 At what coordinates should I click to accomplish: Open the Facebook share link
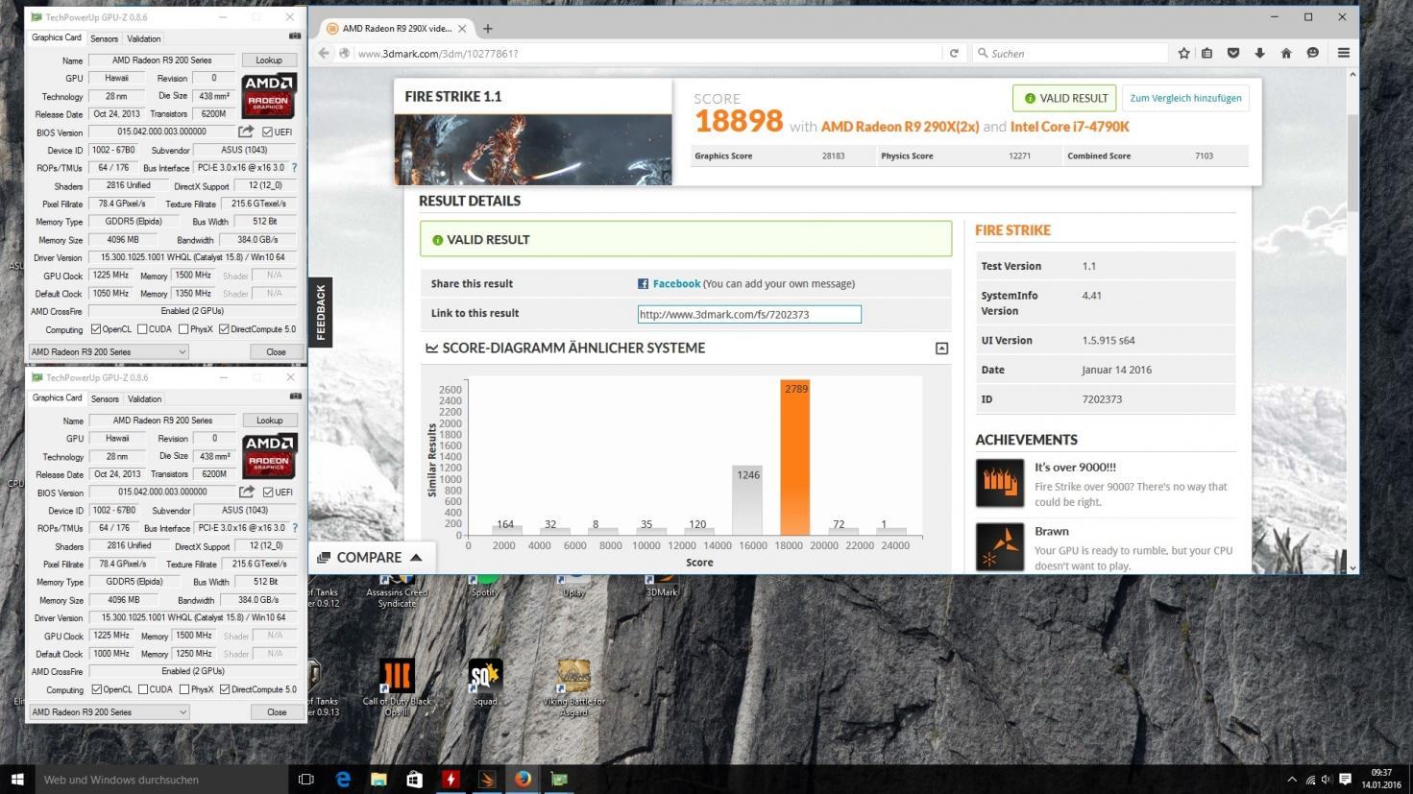676,283
